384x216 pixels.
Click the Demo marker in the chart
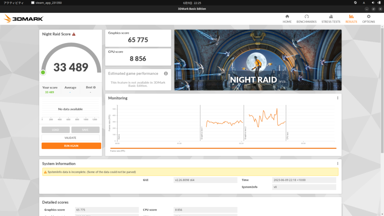pyautogui.click(x=119, y=136)
